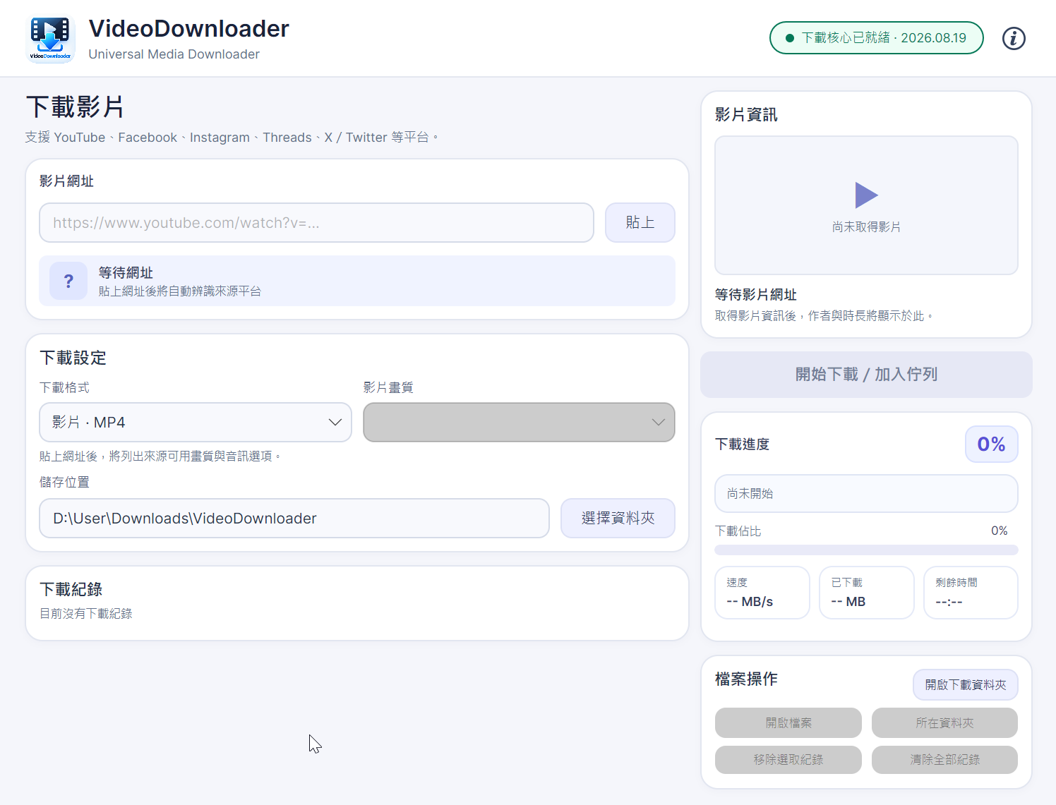Viewport: 1056px width, 805px height.
Task: Click the 所在資料夾 button
Action: point(944,723)
